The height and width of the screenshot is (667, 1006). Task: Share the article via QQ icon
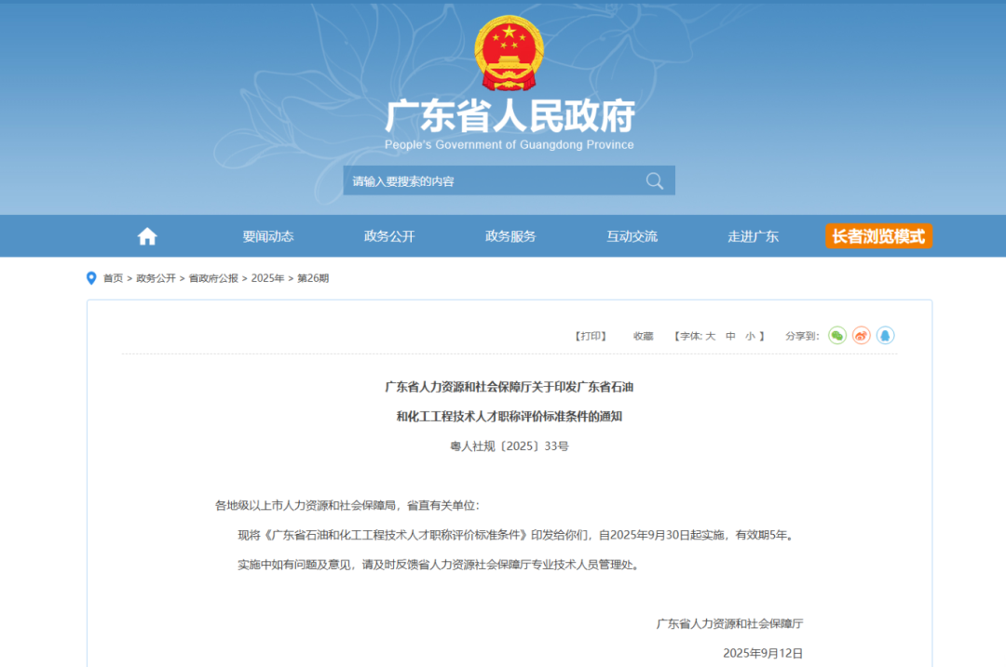point(884,335)
